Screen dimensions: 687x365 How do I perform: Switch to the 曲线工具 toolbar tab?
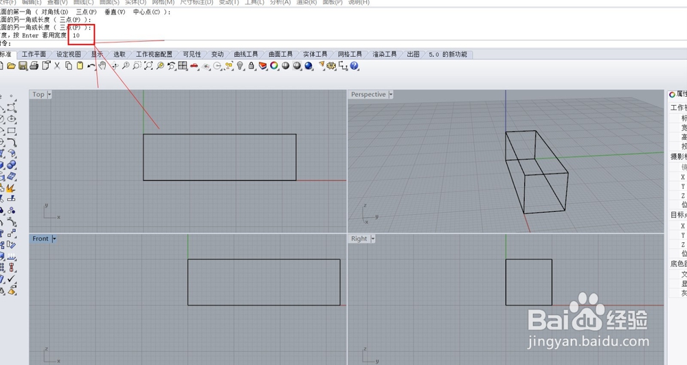click(246, 54)
